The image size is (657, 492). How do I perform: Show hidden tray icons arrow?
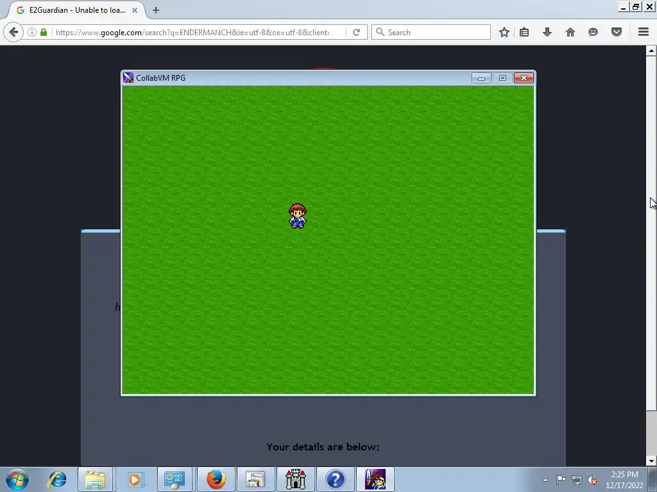click(x=545, y=480)
